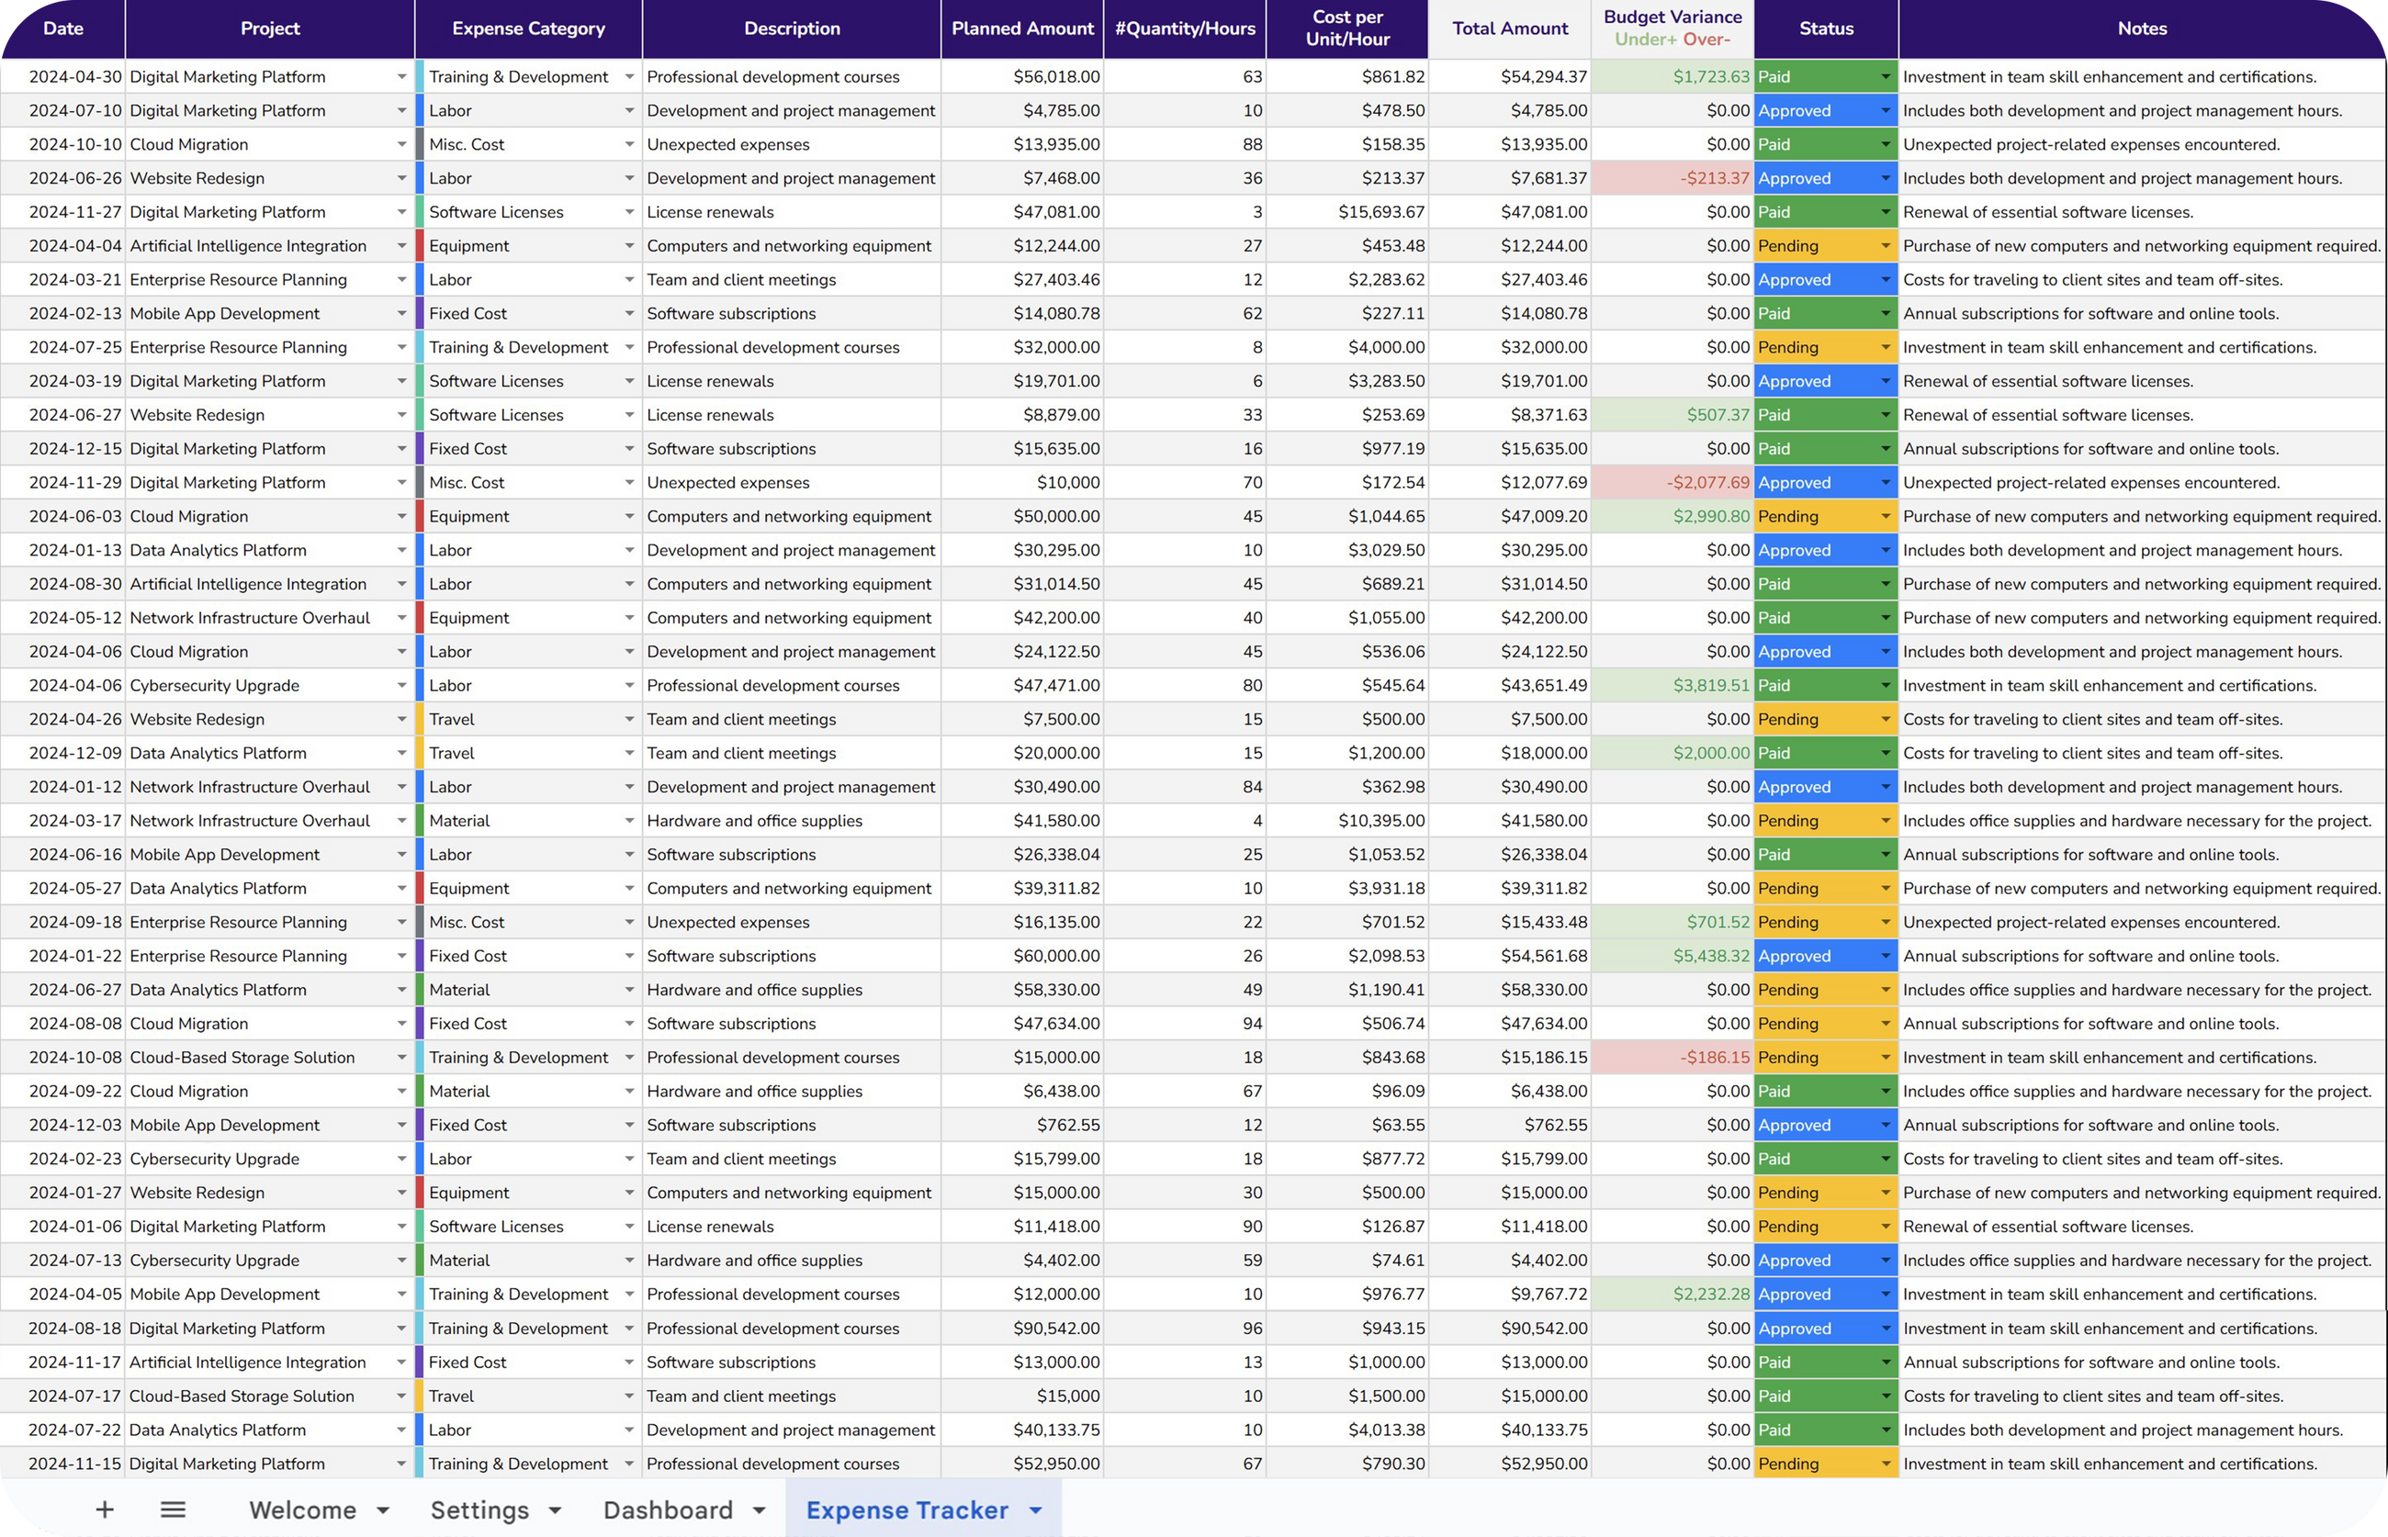Open Welcome tab's dropdown arrow
This screenshot has width=2388, height=1537.
tap(382, 1511)
